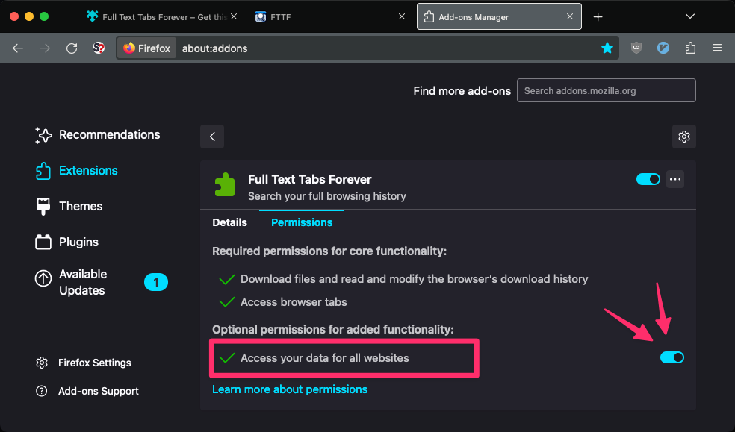
Task: Open the three-dot extension options menu
Action: click(x=675, y=179)
